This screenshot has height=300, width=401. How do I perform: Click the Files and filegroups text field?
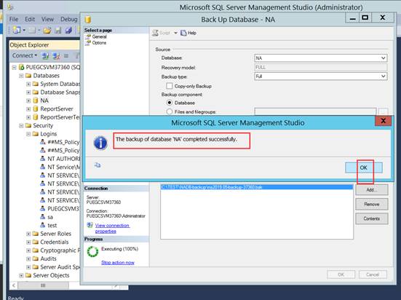(315, 111)
